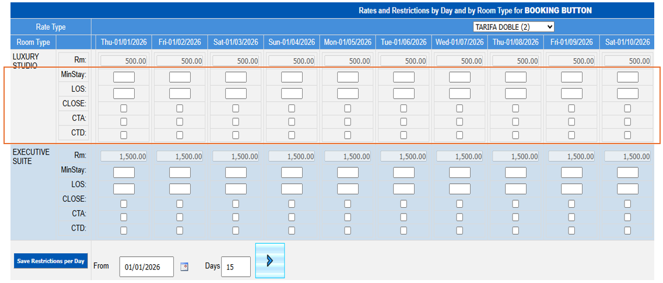Click Save Restrictions per Day button
The image size is (663, 283).
[x=51, y=261]
